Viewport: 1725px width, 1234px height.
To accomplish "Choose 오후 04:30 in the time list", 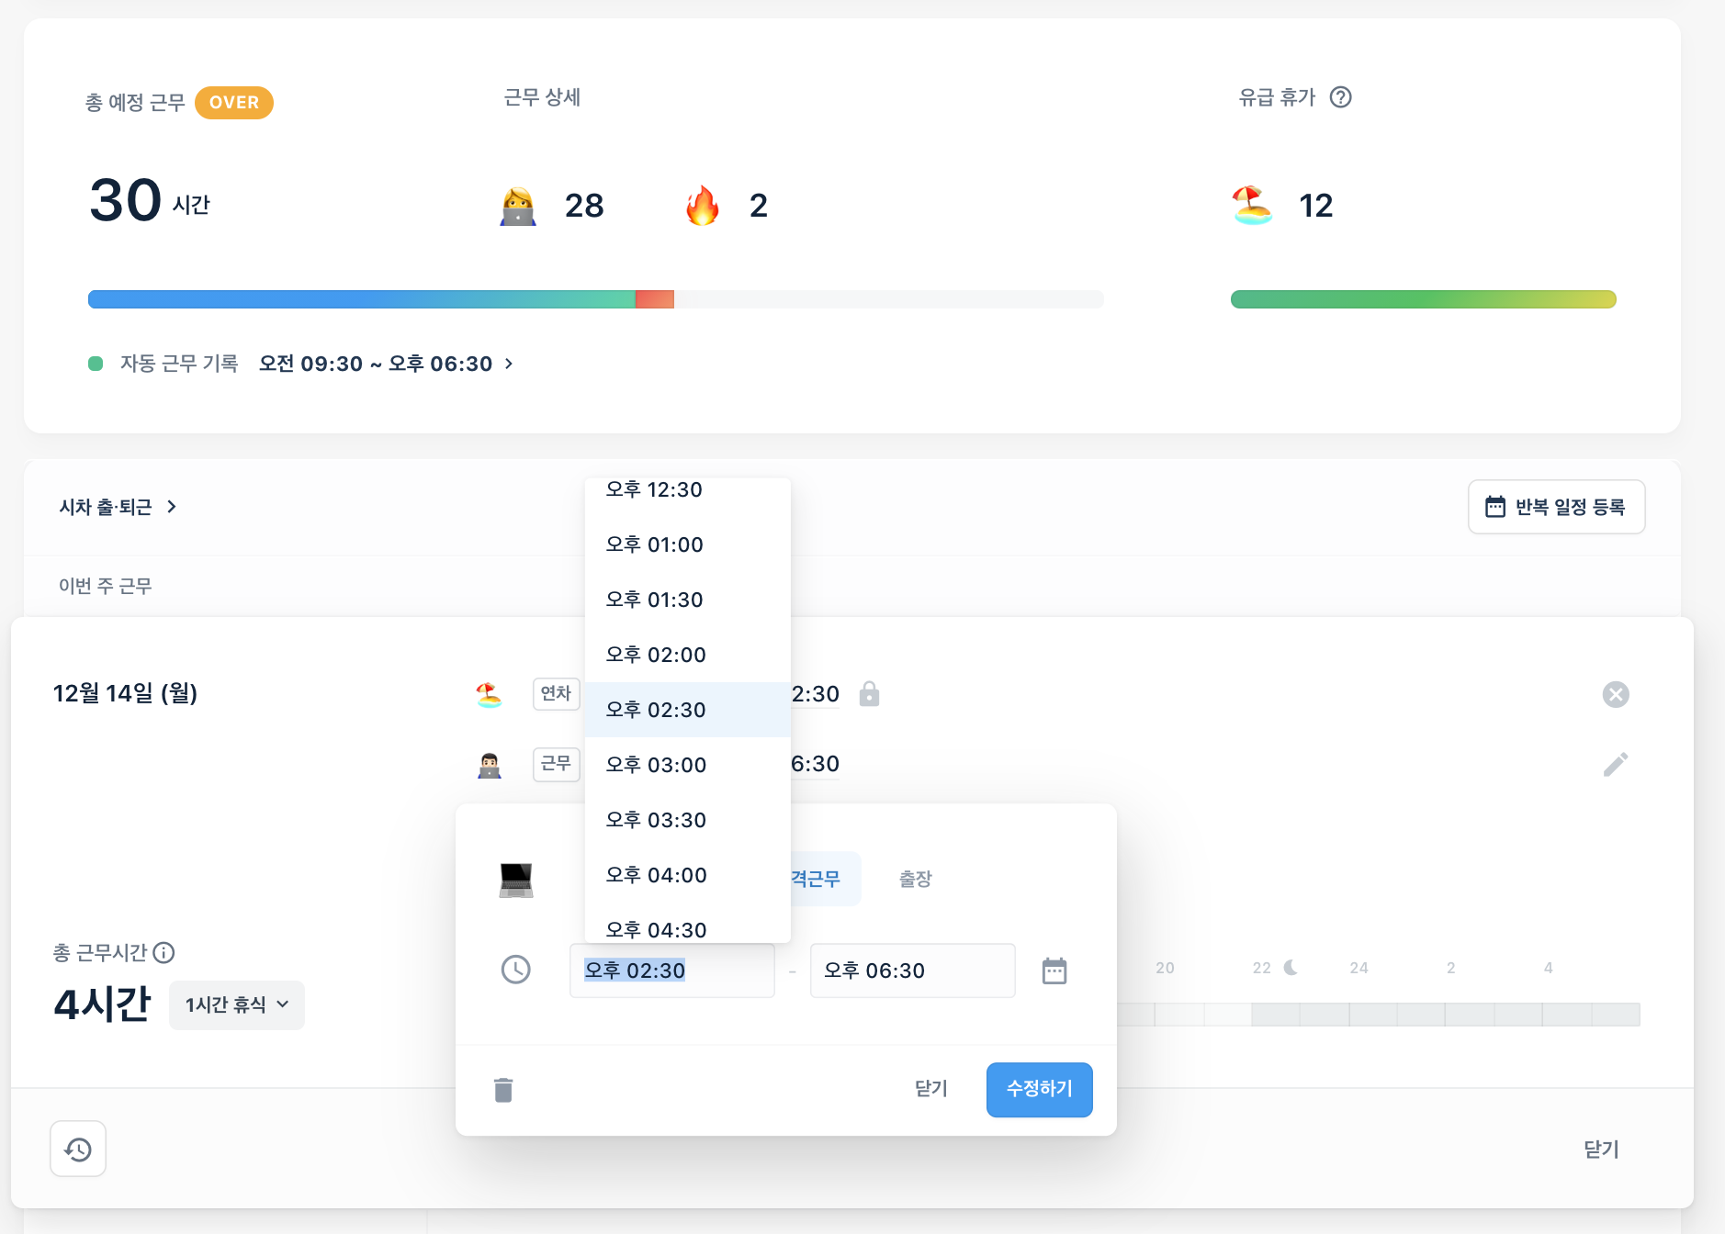I will [x=687, y=925].
